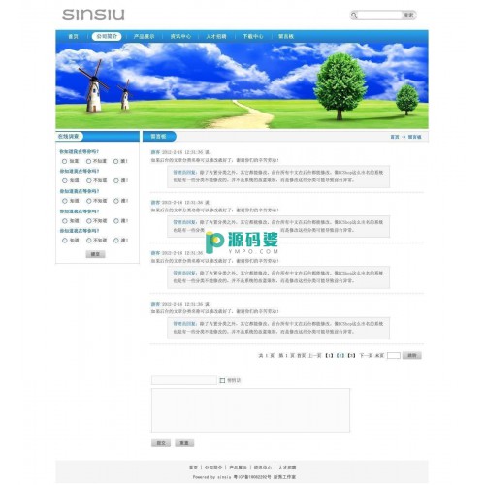Click 下一页 next page link
485x485 pixels.
(366, 355)
